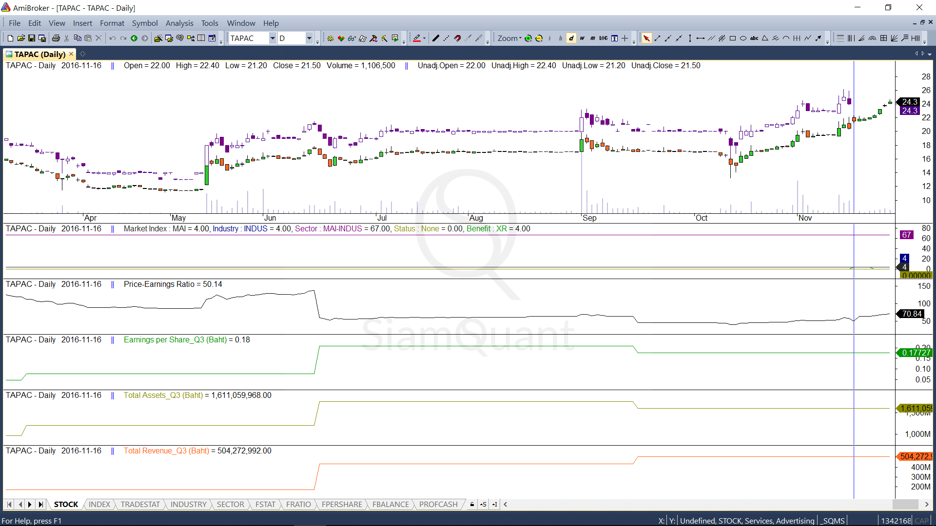
Task: Open the Analysis menu
Action: point(179,23)
